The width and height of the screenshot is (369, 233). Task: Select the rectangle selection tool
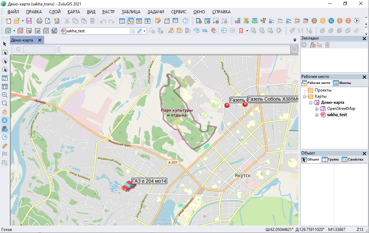[x=5, y=52]
